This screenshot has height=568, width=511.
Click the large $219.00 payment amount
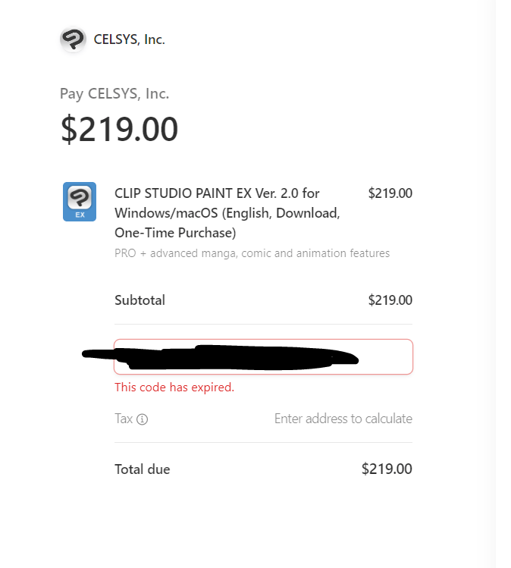point(119,130)
